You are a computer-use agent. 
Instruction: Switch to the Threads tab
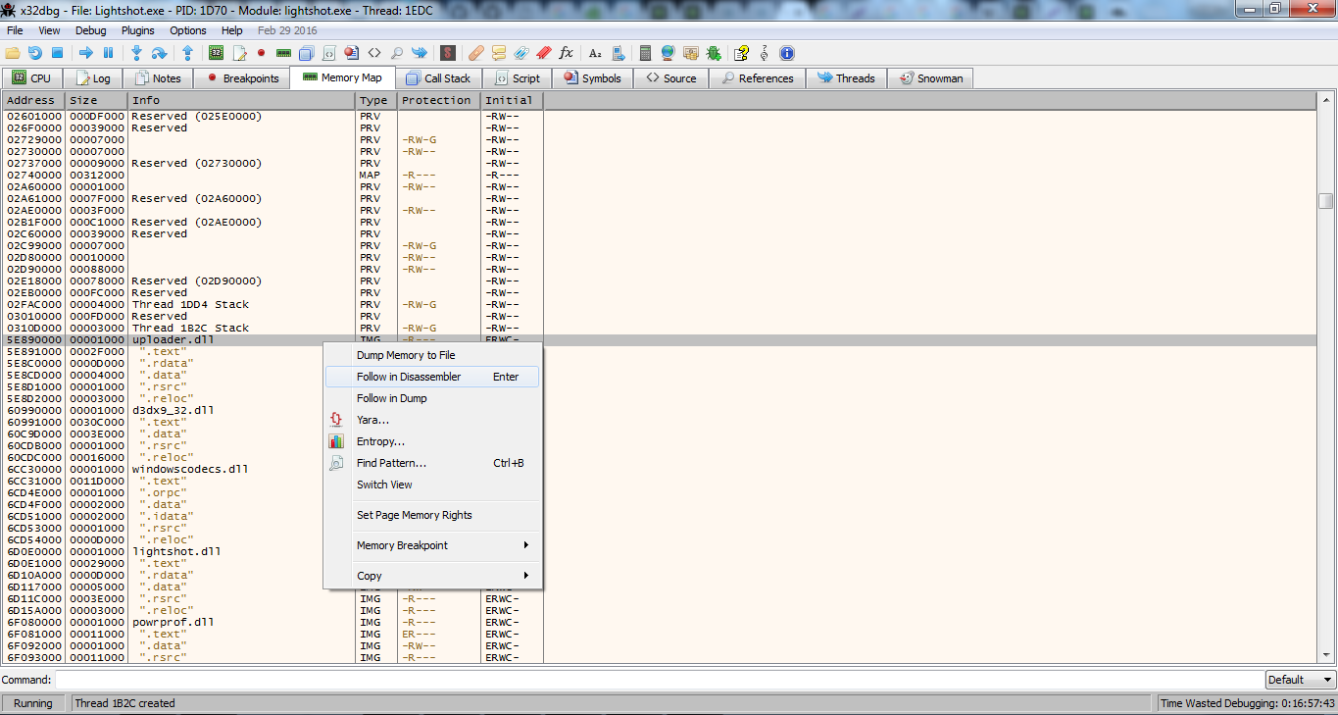click(846, 78)
